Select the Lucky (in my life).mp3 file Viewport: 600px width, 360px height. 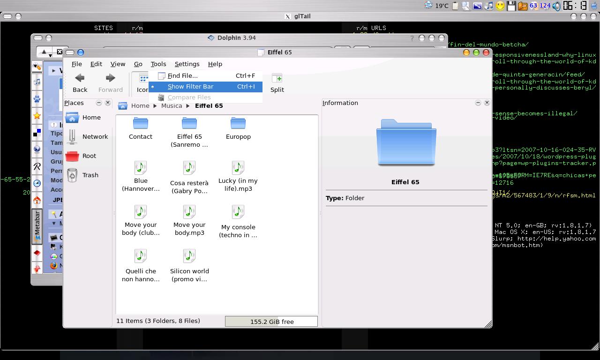click(x=238, y=176)
